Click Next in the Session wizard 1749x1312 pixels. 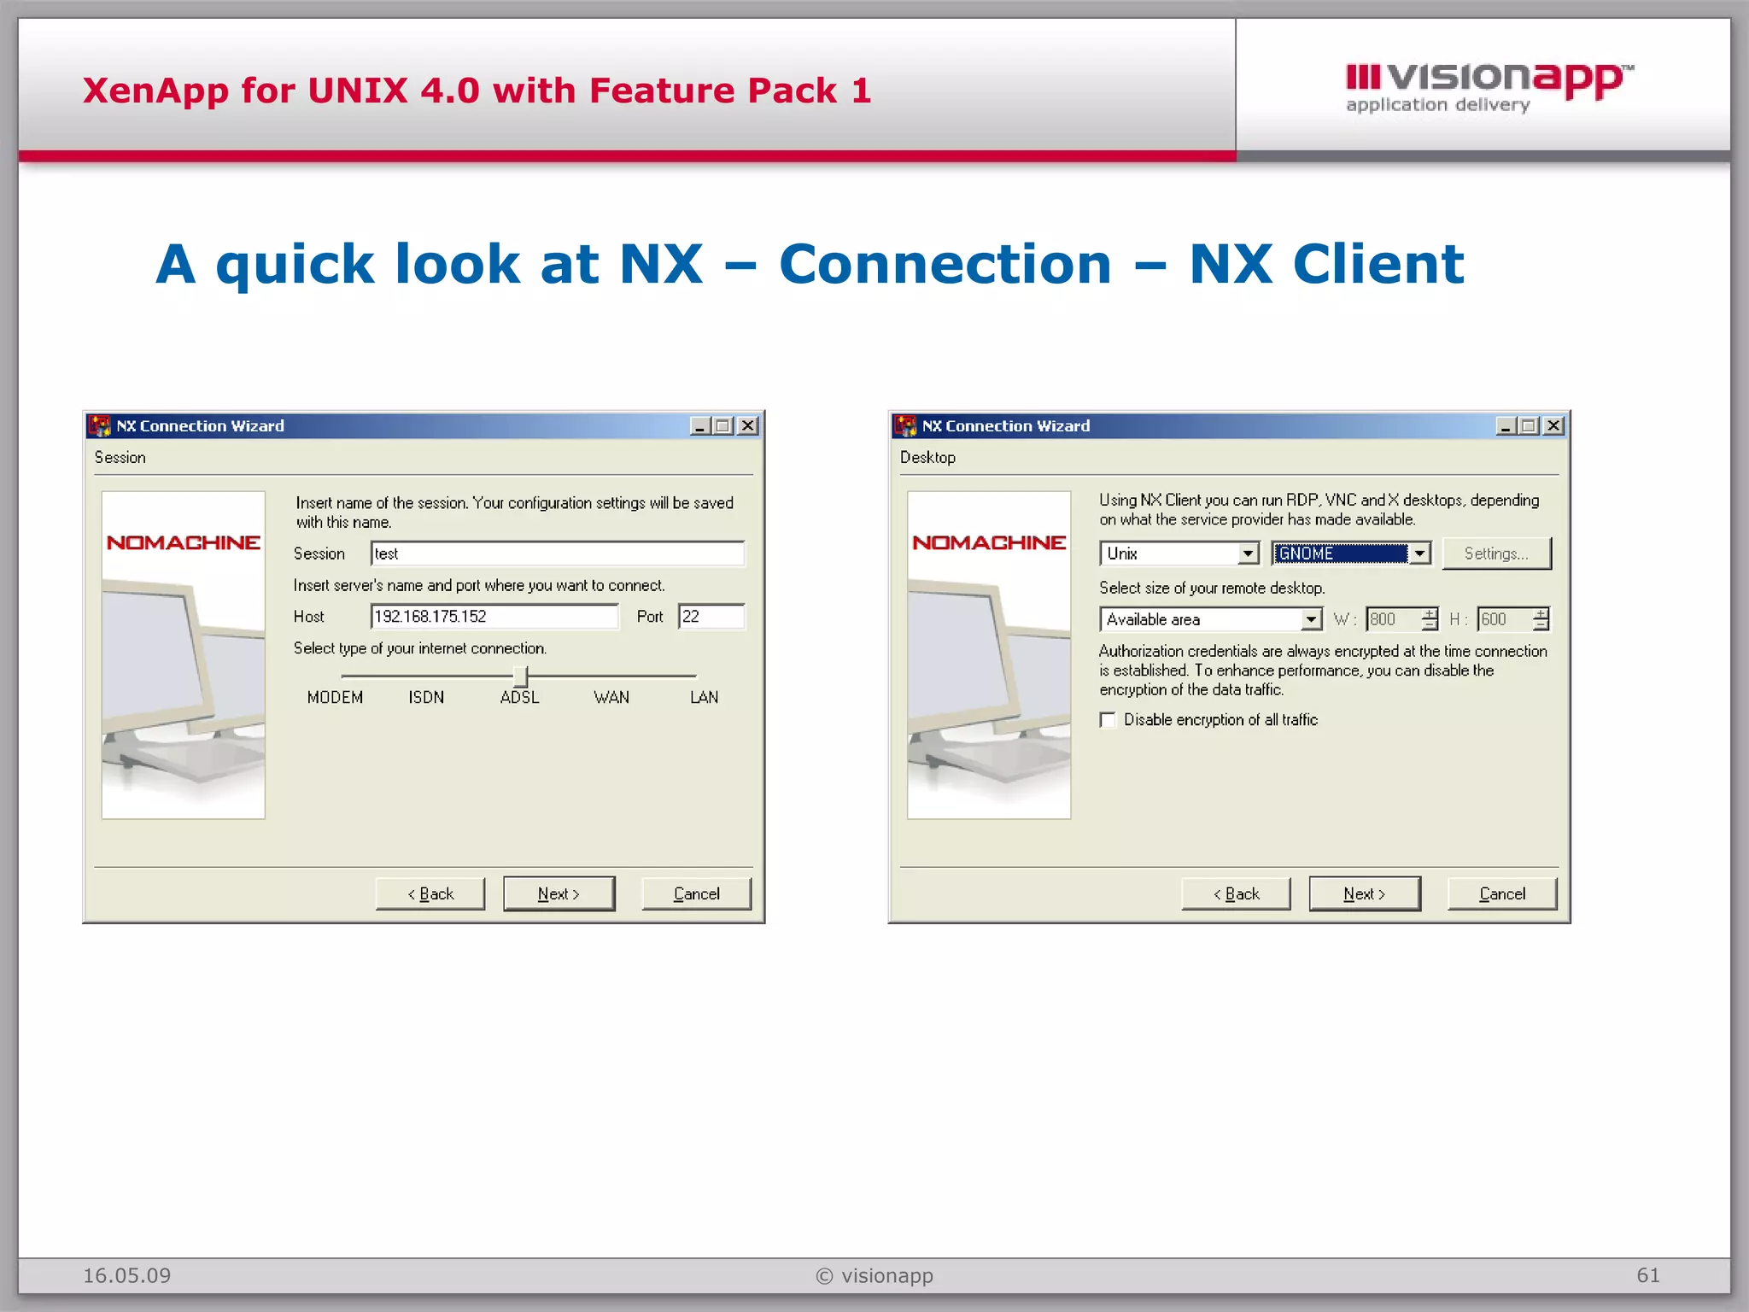(x=559, y=893)
